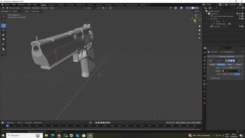Viewport: 245px width, 138px height.
Task: Hide Desert Eagle object in viewport
Action: tap(240, 16)
